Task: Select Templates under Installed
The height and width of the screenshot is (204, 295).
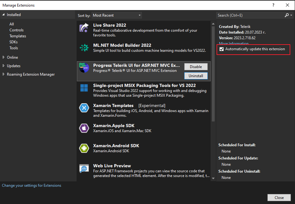Action: coord(18,36)
